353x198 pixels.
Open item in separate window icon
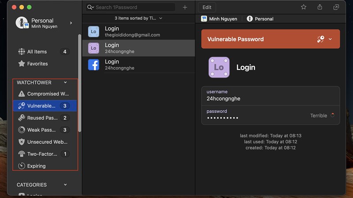coord(336,7)
